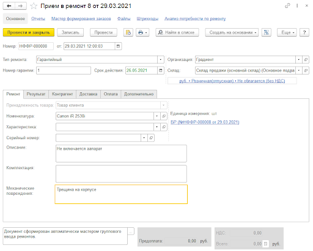Open calendar for document date
313x251 pixels.
pos(118,46)
